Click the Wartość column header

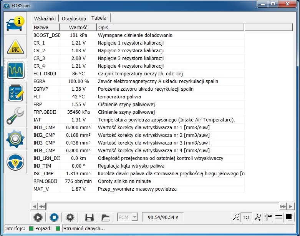tap(78, 27)
